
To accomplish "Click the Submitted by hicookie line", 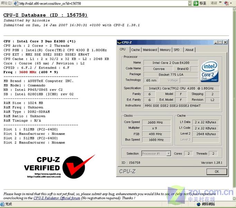I will point(27,20).
